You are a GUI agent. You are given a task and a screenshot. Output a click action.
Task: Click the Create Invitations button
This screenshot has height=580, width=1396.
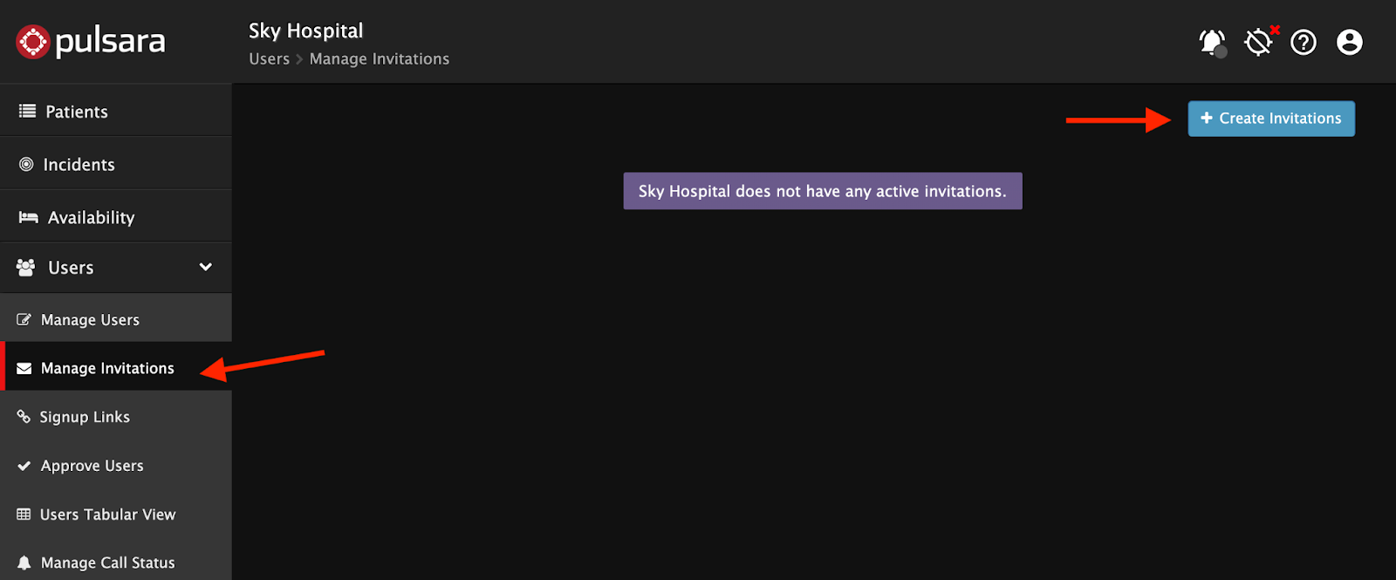click(1270, 119)
